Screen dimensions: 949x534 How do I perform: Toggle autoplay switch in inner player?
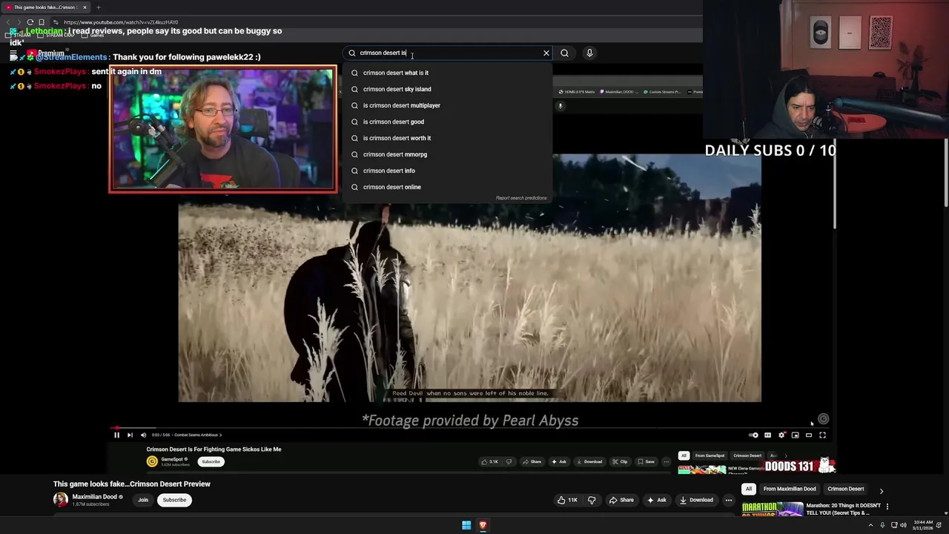tap(754, 435)
